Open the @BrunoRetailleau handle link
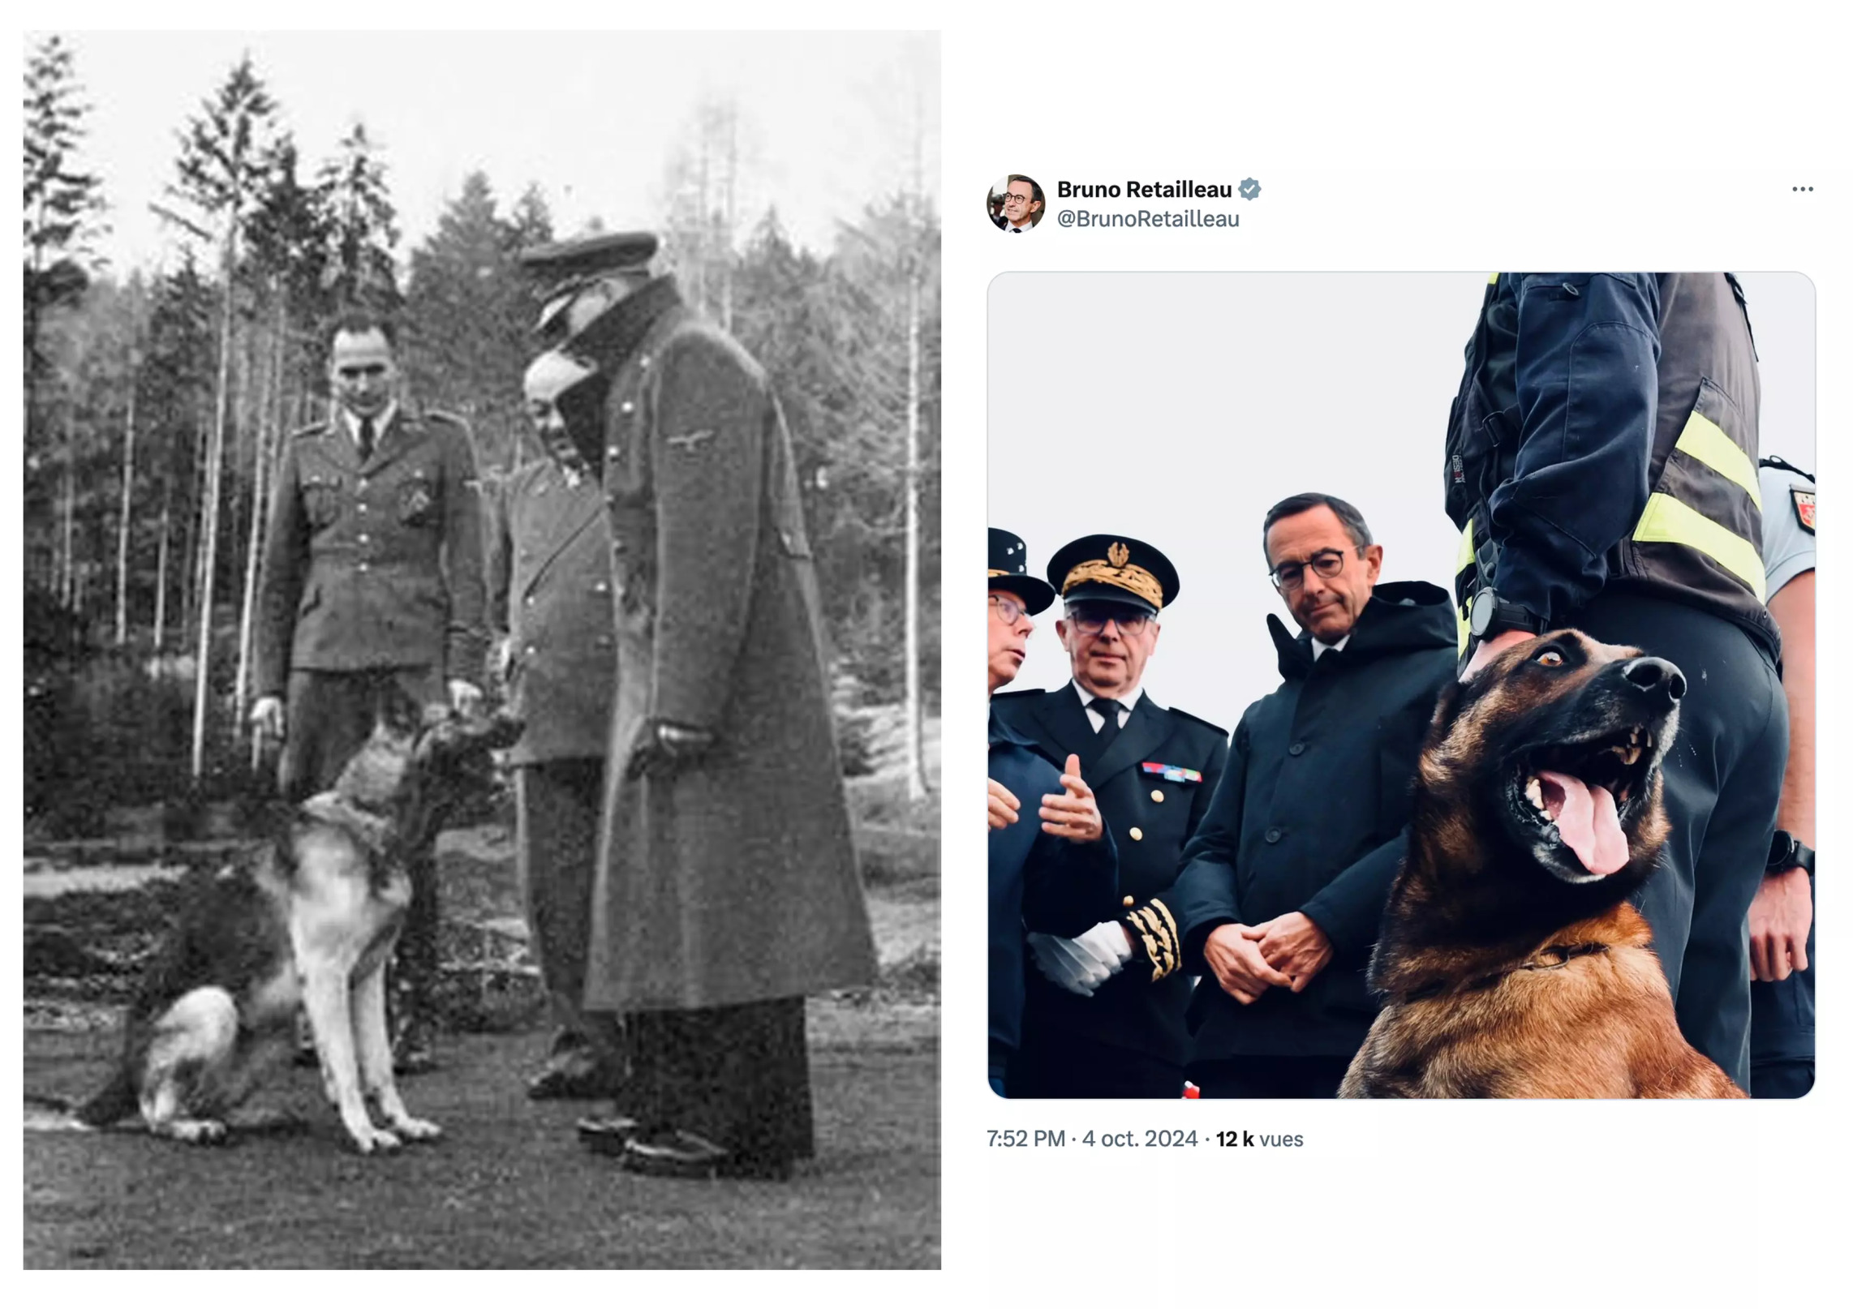Viewport: 1853px width, 1309px height. (x=1148, y=219)
